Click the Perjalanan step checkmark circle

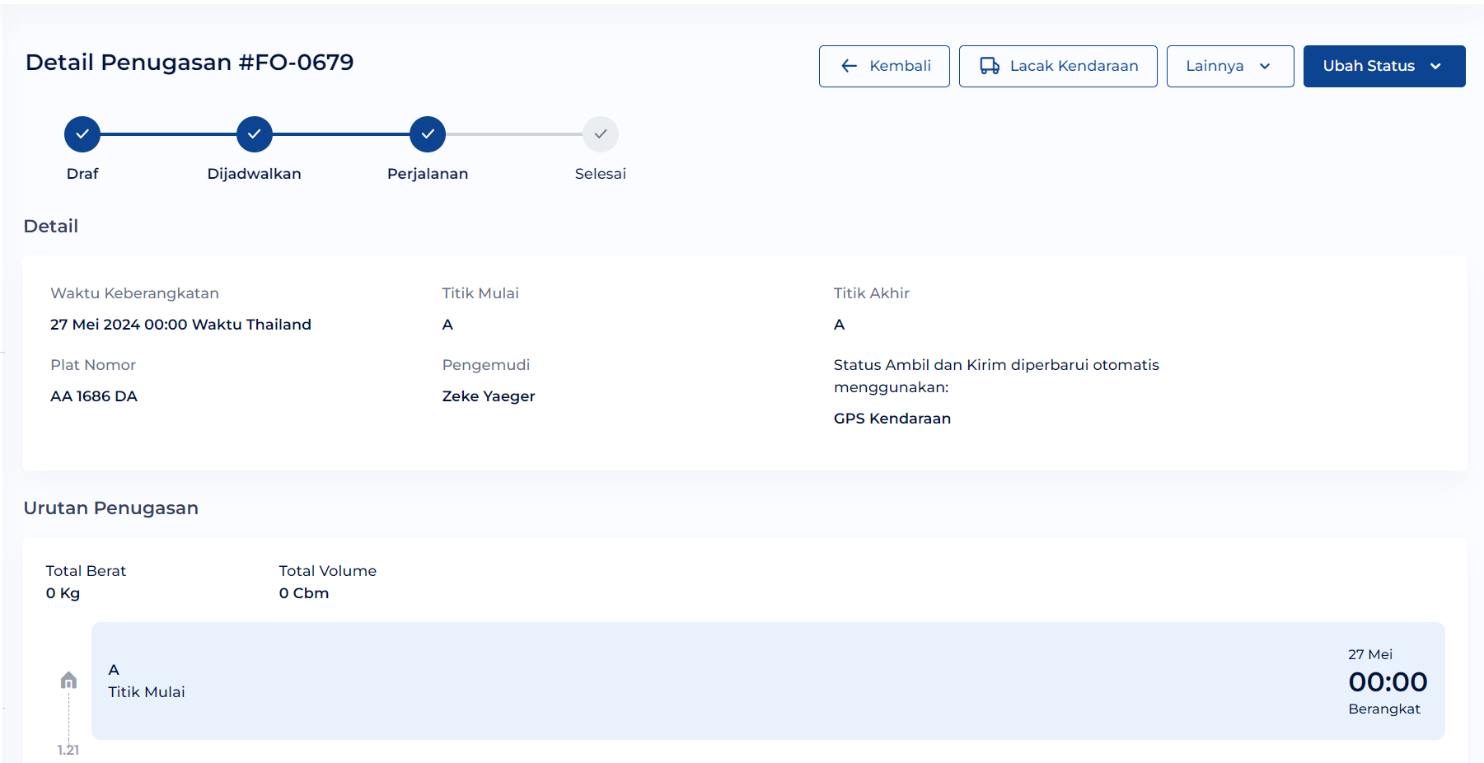click(428, 134)
